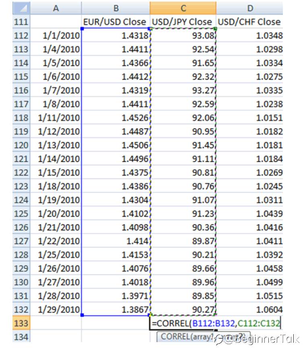The height and width of the screenshot is (357, 303).
Task: Click USD/CHF value 1.0275
Action: (249, 76)
